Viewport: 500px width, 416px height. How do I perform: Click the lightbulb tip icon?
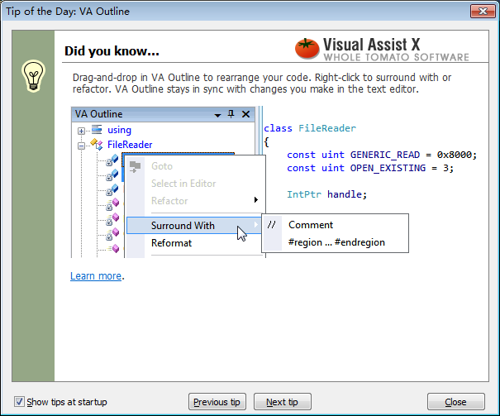[33, 76]
